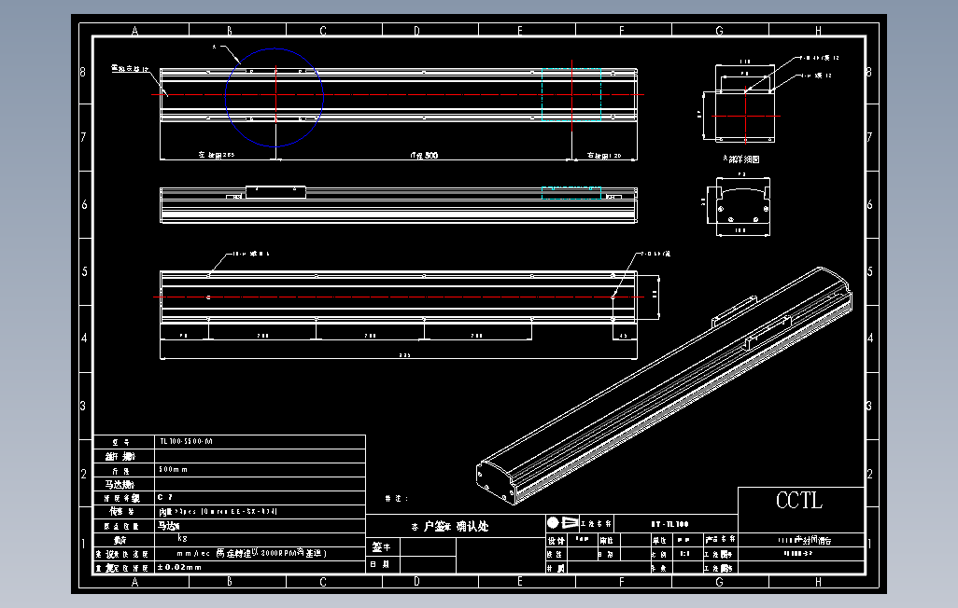Click the 马达规格 motor spec row label
This screenshot has height=608, width=958.
point(120,484)
